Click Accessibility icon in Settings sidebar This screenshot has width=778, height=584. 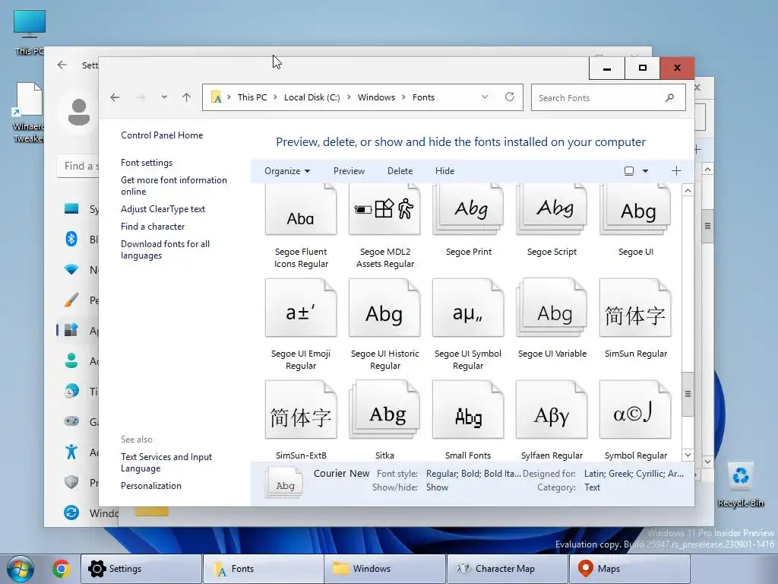coord(71,452)
